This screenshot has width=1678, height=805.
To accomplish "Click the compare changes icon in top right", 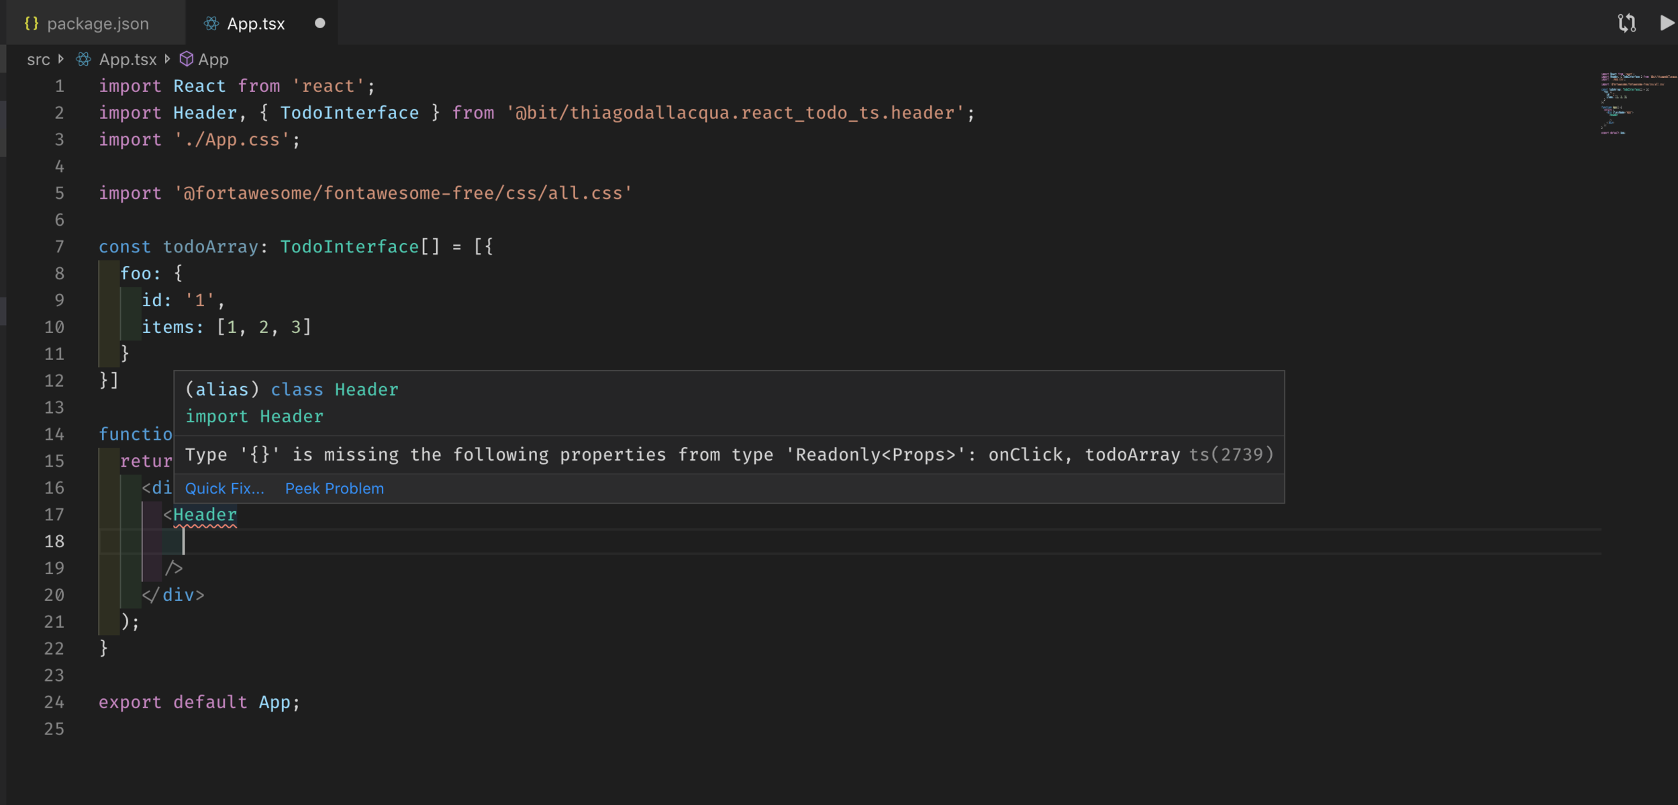I will [x=1626, y=23].
